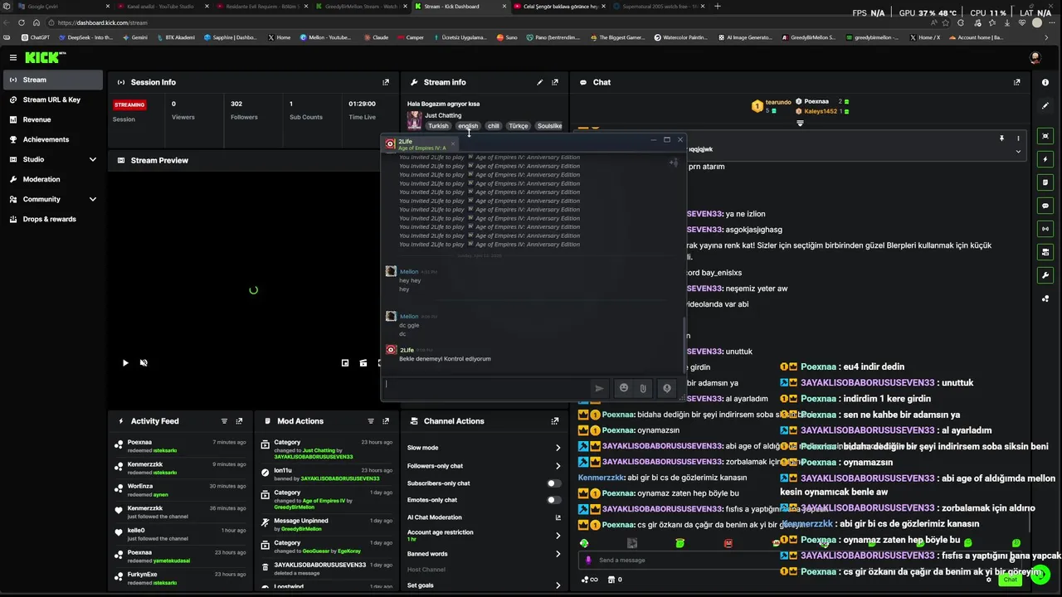This screenshot has height=597, width=1062.
Task: Click the Türkçe stream tag
Action: [x=519, y=126]
